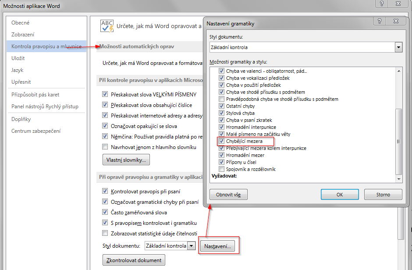Screen dimensions: 412x270
Task: Select 'Kontrola pravopisu a mluvnice' category
Action: coord(46,46)
